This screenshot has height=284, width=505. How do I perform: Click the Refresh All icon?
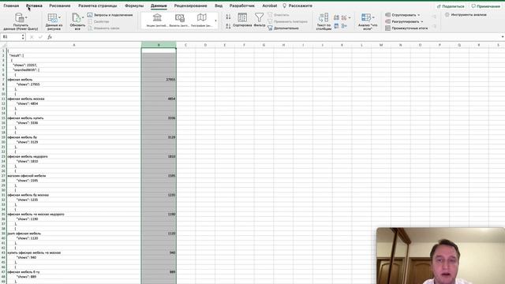76,17
